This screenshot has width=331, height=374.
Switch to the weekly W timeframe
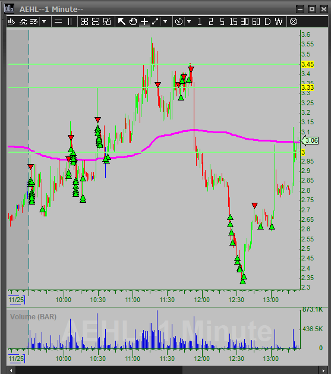tap(279, 22)
